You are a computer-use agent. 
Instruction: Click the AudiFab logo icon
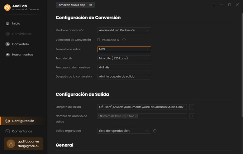coord(7,8)
